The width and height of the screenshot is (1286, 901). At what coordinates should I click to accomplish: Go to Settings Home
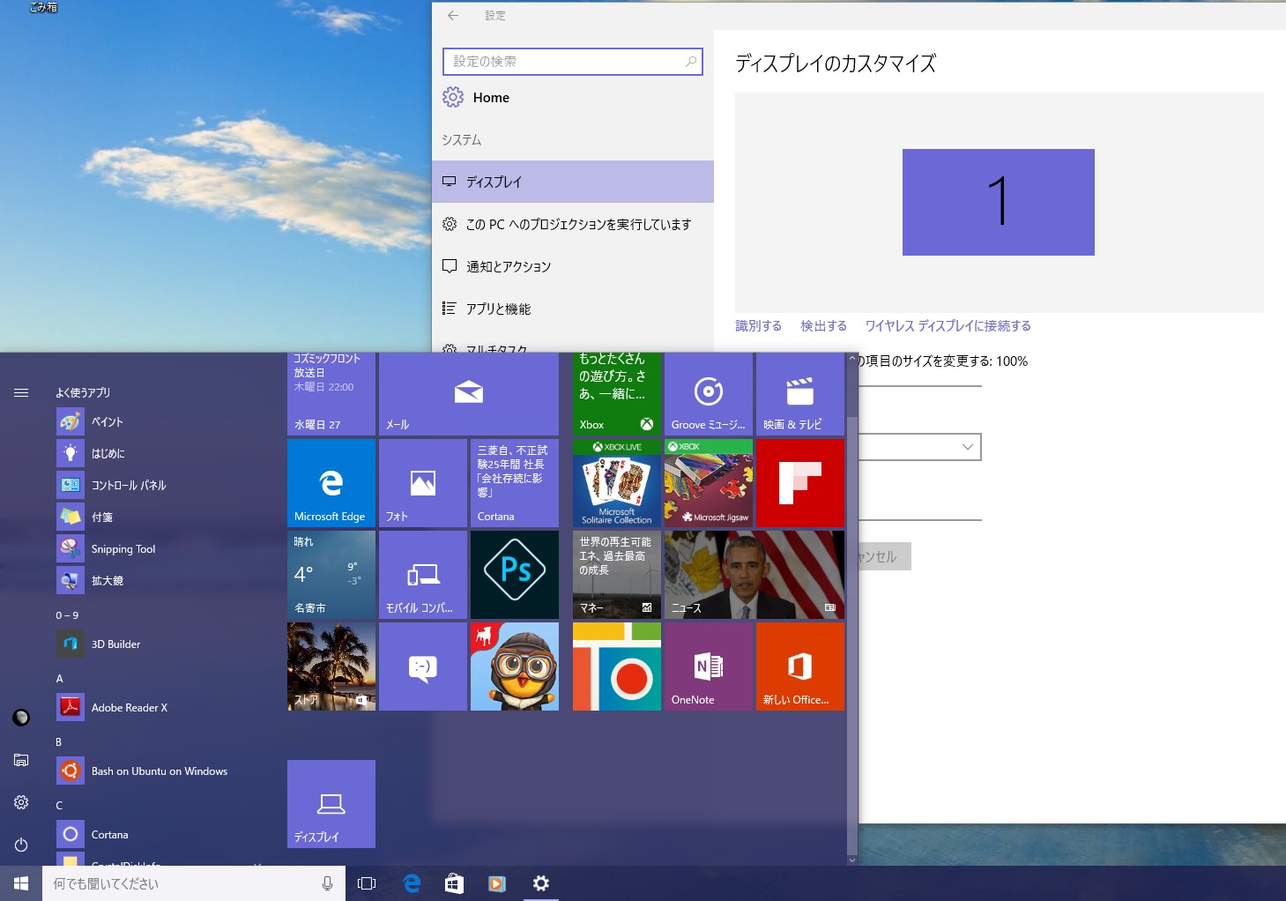coord(476,98)
